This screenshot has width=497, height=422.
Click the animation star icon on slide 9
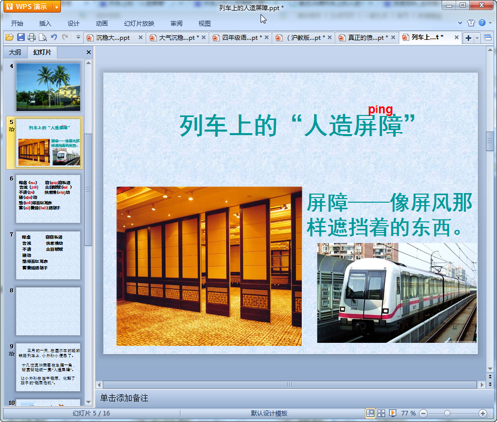(x=12, y=354)
